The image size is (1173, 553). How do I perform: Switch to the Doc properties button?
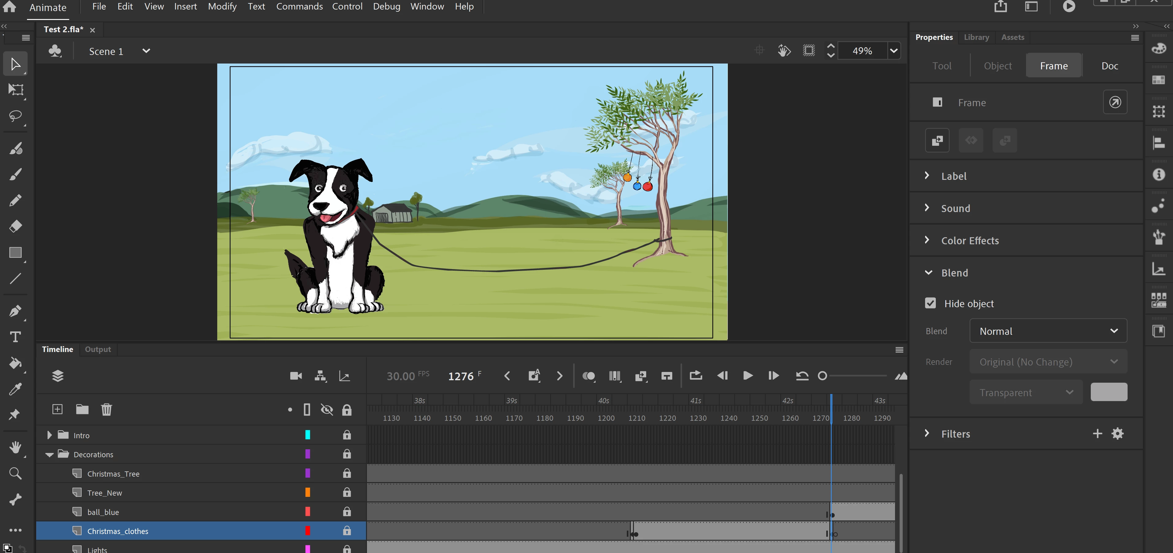[x=1110, y=66]
